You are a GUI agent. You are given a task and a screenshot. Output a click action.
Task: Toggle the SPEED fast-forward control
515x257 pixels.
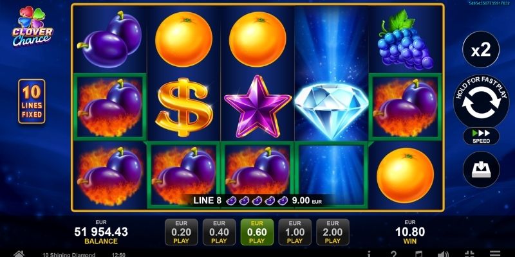tap(481, 136)
